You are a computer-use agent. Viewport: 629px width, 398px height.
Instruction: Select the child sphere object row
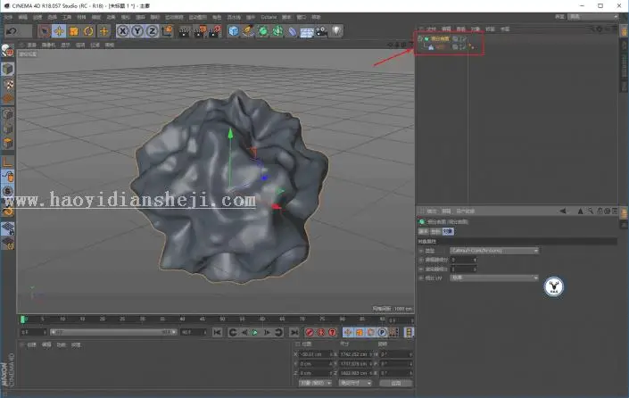tap(440, 47)
